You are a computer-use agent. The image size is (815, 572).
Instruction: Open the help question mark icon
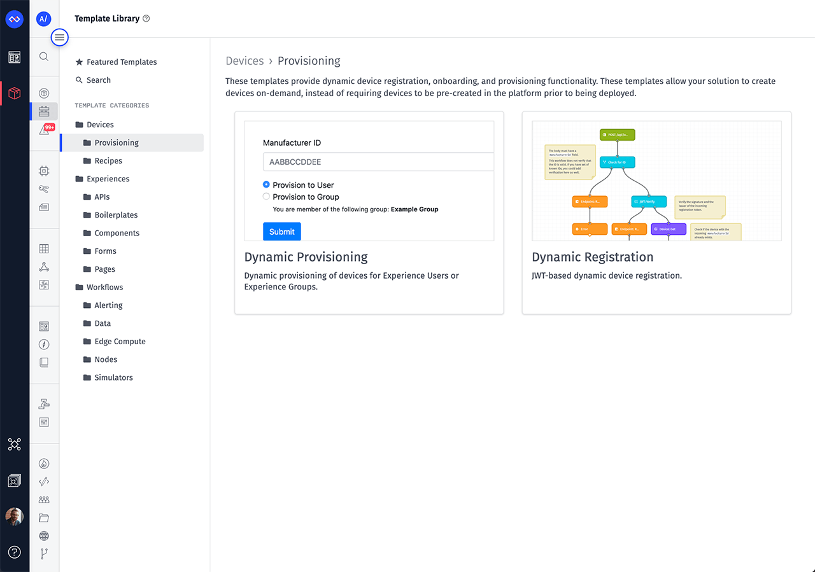click(14, 552)
